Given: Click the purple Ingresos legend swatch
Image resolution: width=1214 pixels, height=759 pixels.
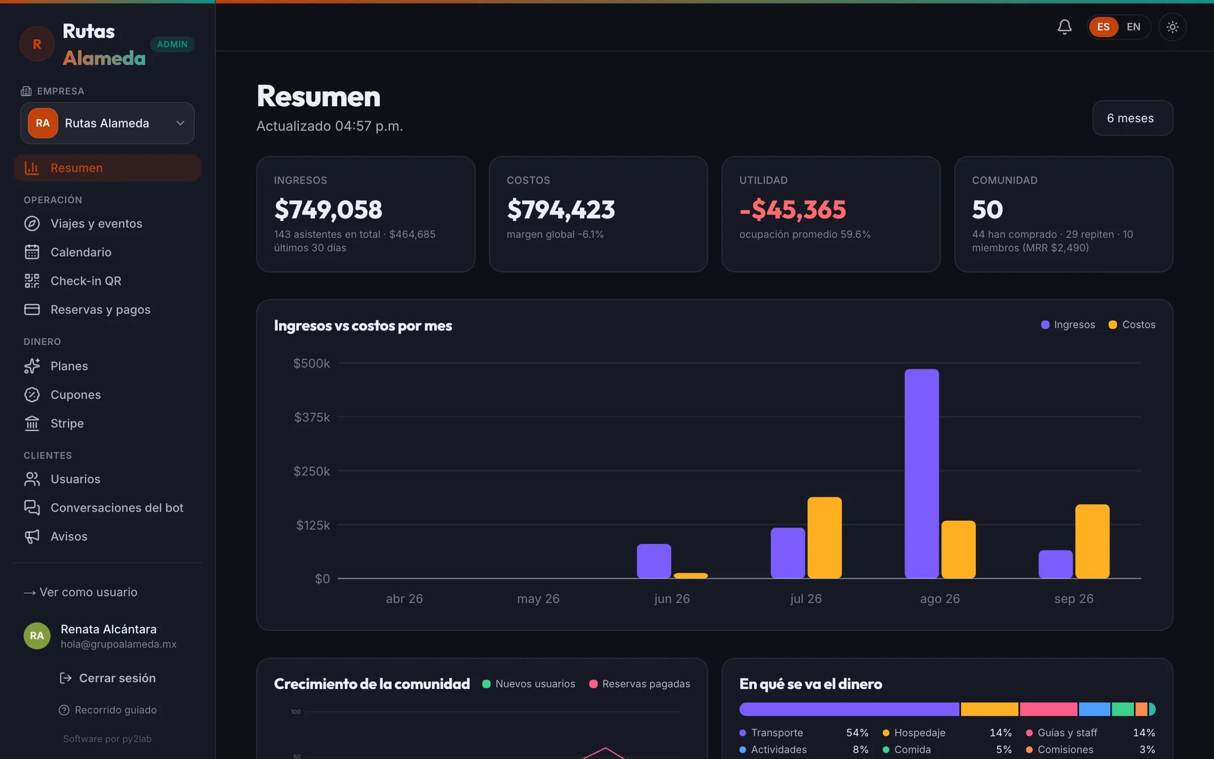Looking at the screenshot, I should (x=1045, y=325).
